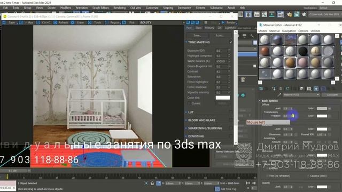
Task: Open the Schematic View icon in main toolbar
Action: pyautogui.click(x=272, y=14)
